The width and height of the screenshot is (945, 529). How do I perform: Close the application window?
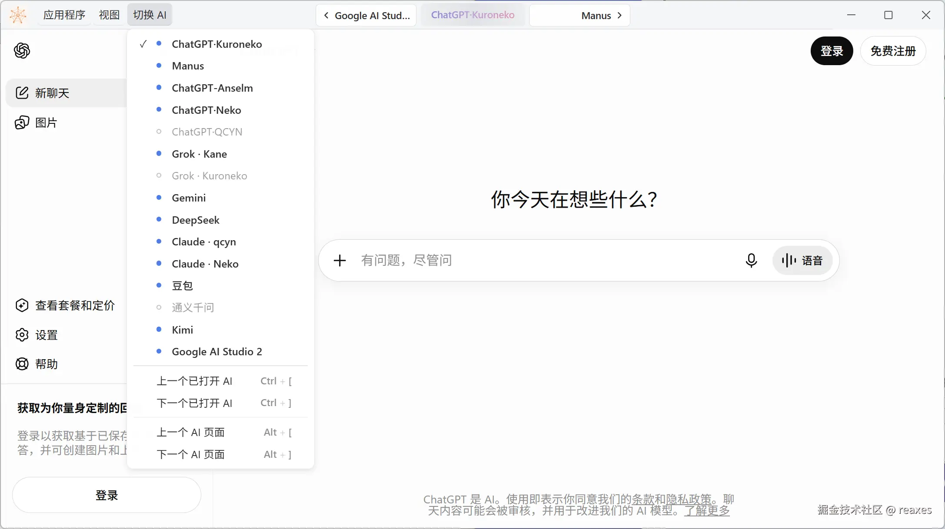click(926, 15)
